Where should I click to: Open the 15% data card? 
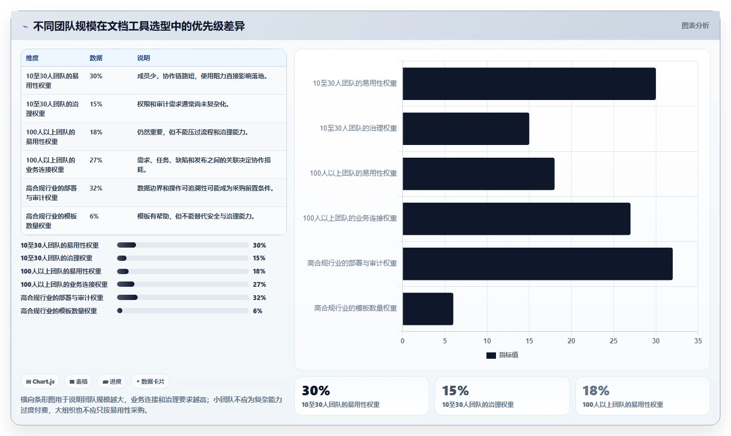pyautogui.click(x=502, y=396)
